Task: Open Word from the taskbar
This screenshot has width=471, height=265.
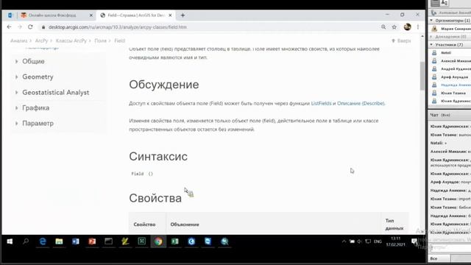Action: [x=75, y=241]
